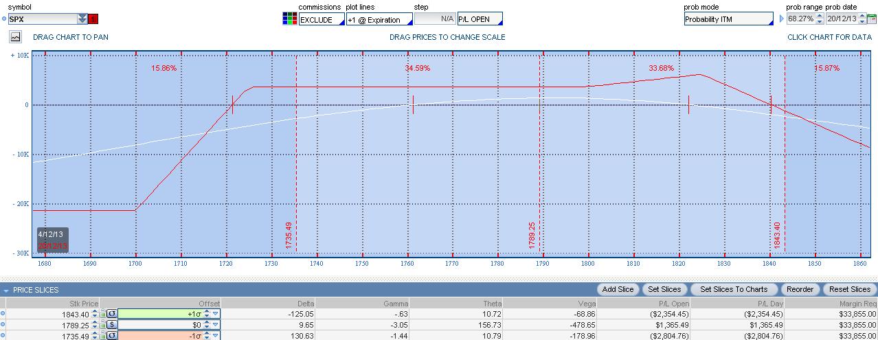Collapse the PRICE SLICES section

(x=6, y=290)
